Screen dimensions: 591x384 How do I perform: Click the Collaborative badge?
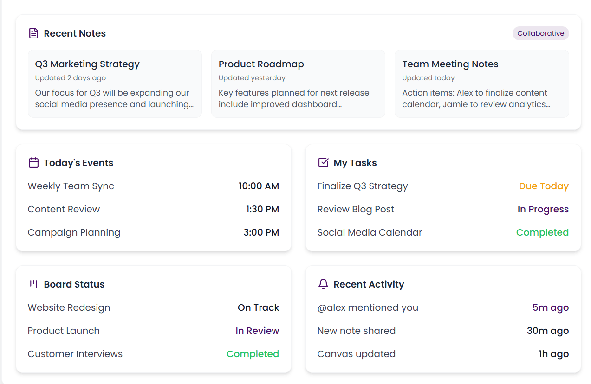(541, 33)
